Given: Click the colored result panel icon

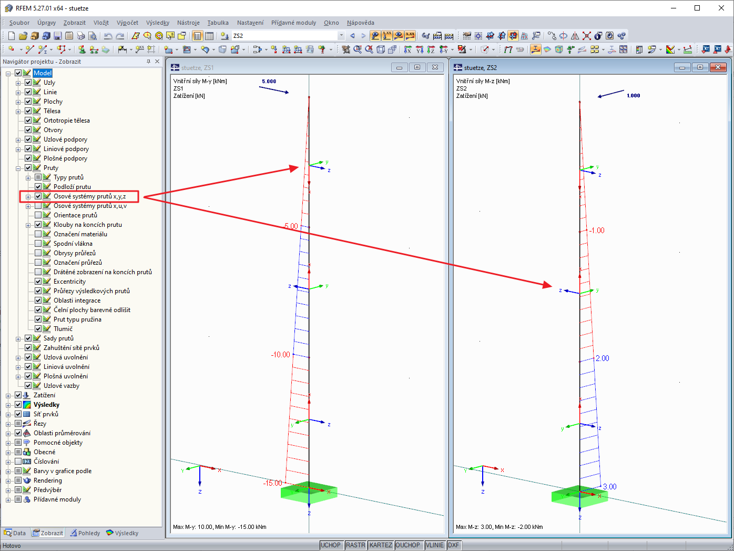Looking at the screenshot, I should [670, 49].
